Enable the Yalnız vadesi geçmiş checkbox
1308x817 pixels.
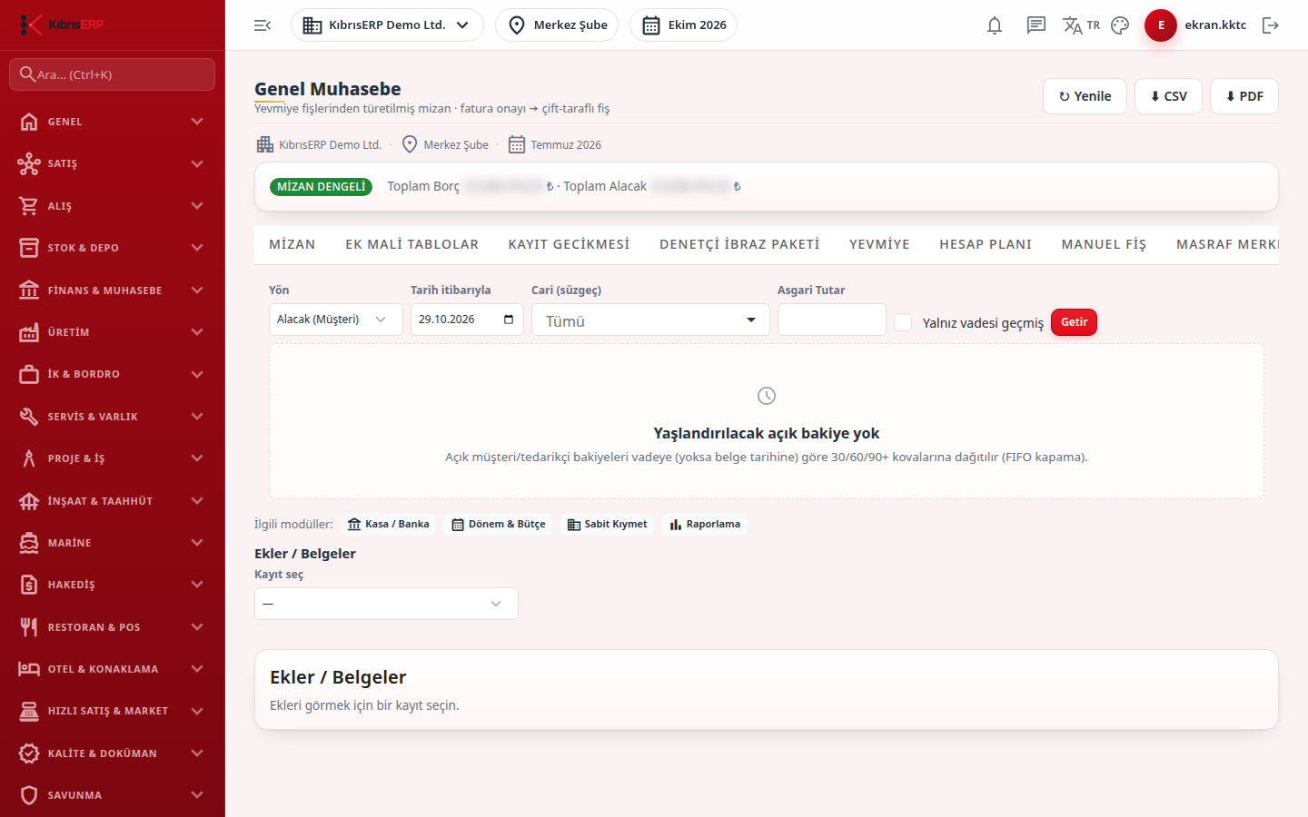[903, 322]
